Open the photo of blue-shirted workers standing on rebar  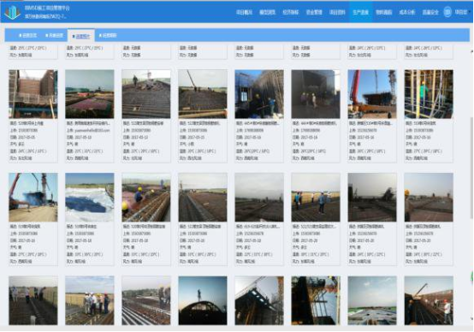pos(316,197)
